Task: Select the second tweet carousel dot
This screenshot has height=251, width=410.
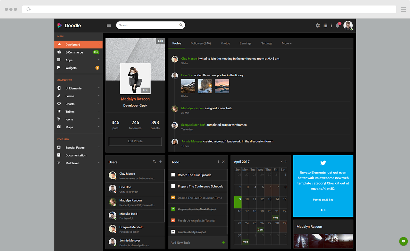Action: click(325, 210)
